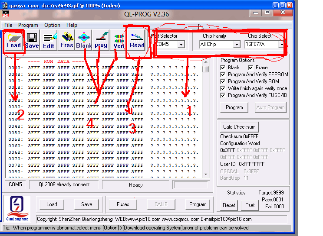Click the PIC16 application icon in title bar
The image size is (323, 236).
pos(6,14)
